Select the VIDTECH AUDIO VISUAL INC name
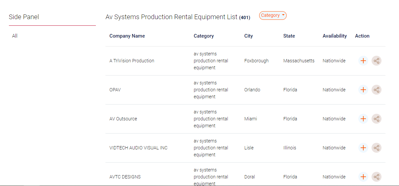 tap(138, 148)
